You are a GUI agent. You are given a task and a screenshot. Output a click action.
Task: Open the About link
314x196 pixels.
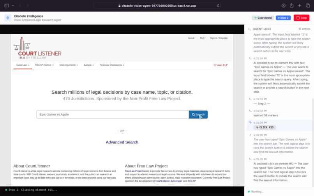click(x=191, y=38)
